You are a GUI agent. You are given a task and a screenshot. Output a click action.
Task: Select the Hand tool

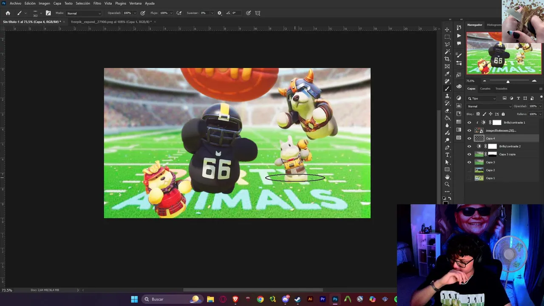tap(447, 177)
